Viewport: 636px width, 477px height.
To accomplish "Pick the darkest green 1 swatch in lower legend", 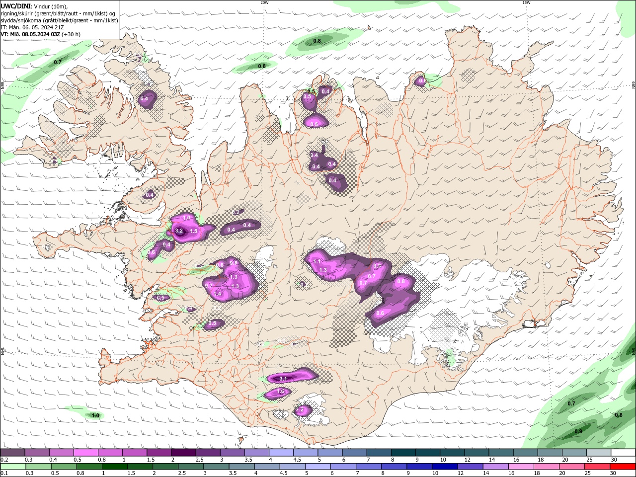I will pos(114,467).
